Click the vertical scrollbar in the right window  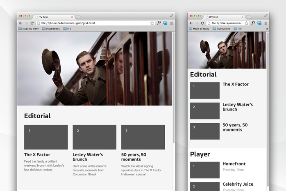pos(268,109)
